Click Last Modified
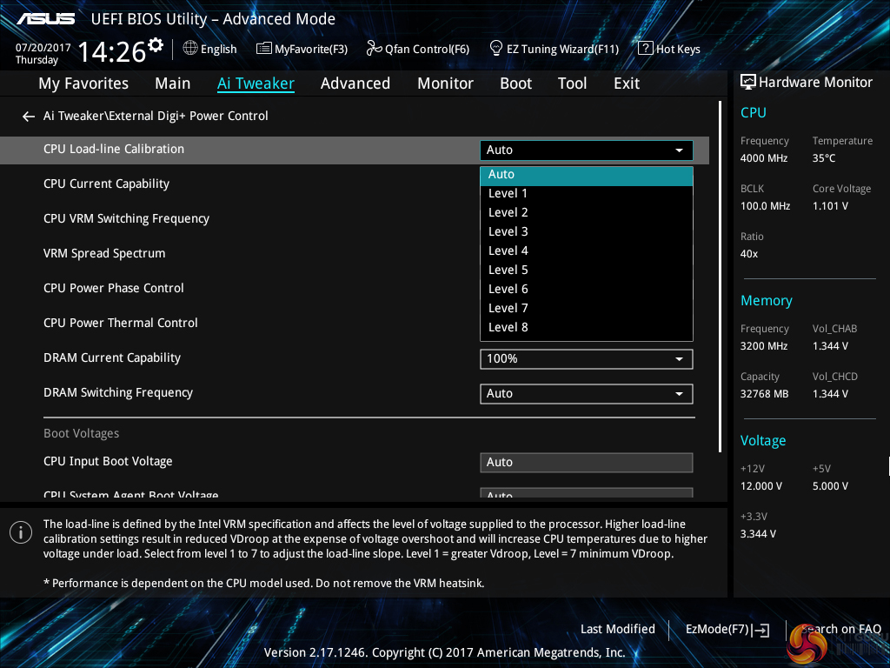Screen dimensions: 890x668 coord(618,630)
